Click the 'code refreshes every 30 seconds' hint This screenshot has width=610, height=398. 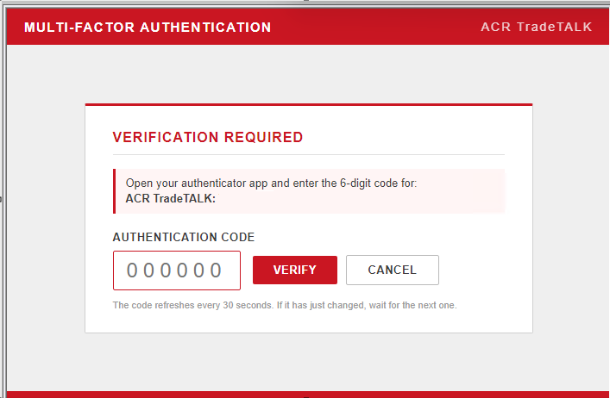point(285,305)
